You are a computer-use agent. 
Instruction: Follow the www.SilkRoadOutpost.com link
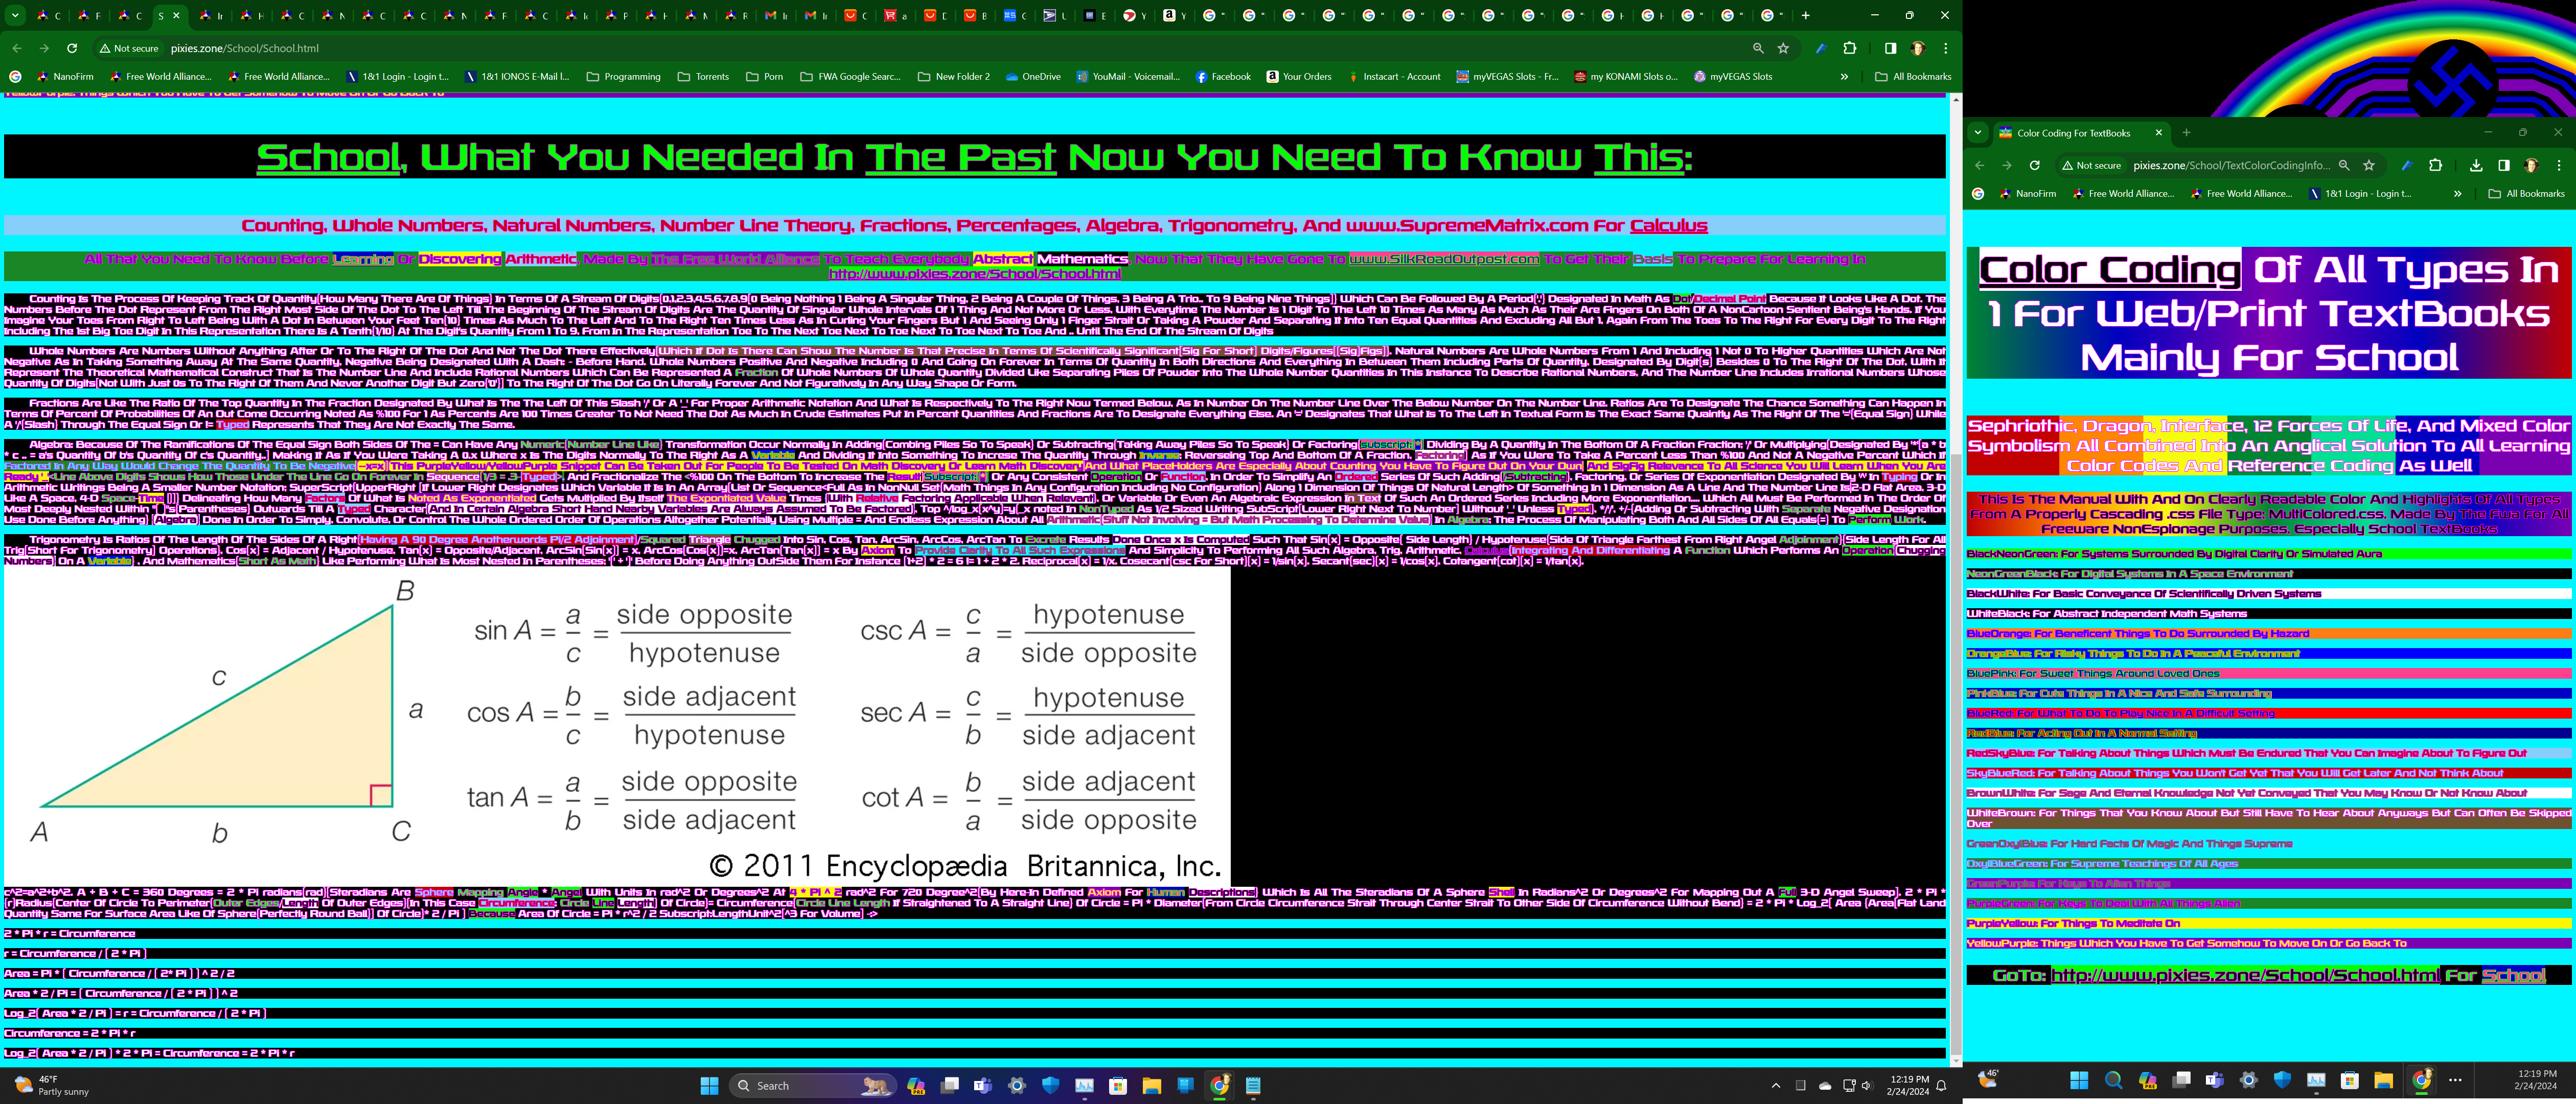(x=1443, y=259)
